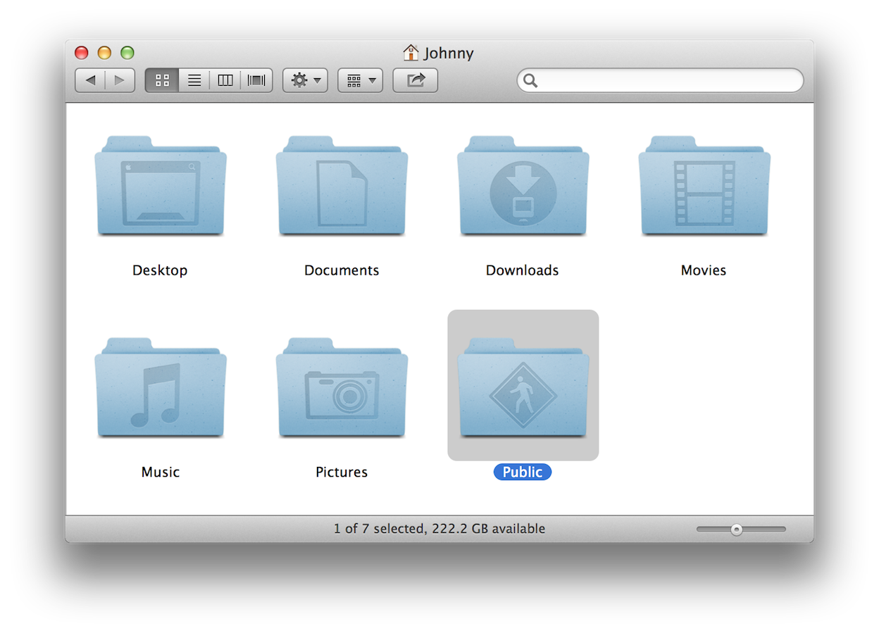
Task: Open the Music folder icon
Action: tap(161, 388)
